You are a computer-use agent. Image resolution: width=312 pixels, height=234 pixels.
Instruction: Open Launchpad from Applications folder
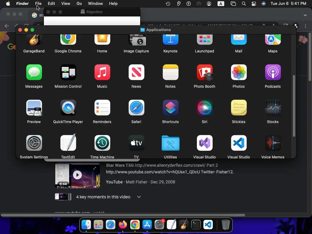pyautogui.click(x=204, y=40)
